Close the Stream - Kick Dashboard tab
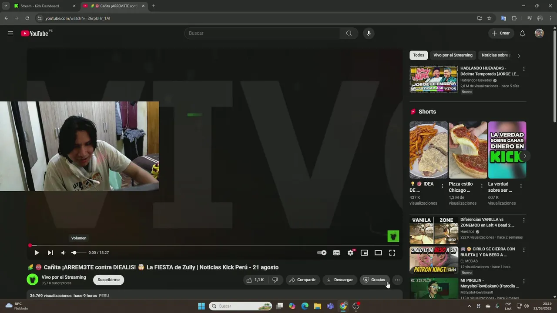 (74, 6)
